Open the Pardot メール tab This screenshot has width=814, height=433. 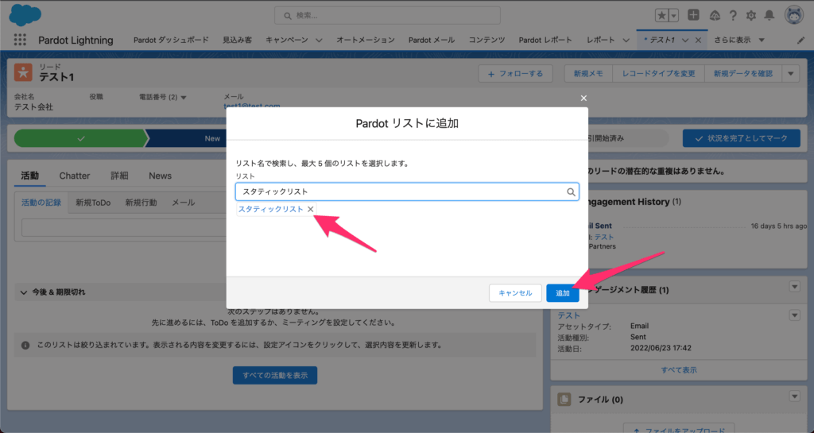pyautogui.click(x=432, y=40)
